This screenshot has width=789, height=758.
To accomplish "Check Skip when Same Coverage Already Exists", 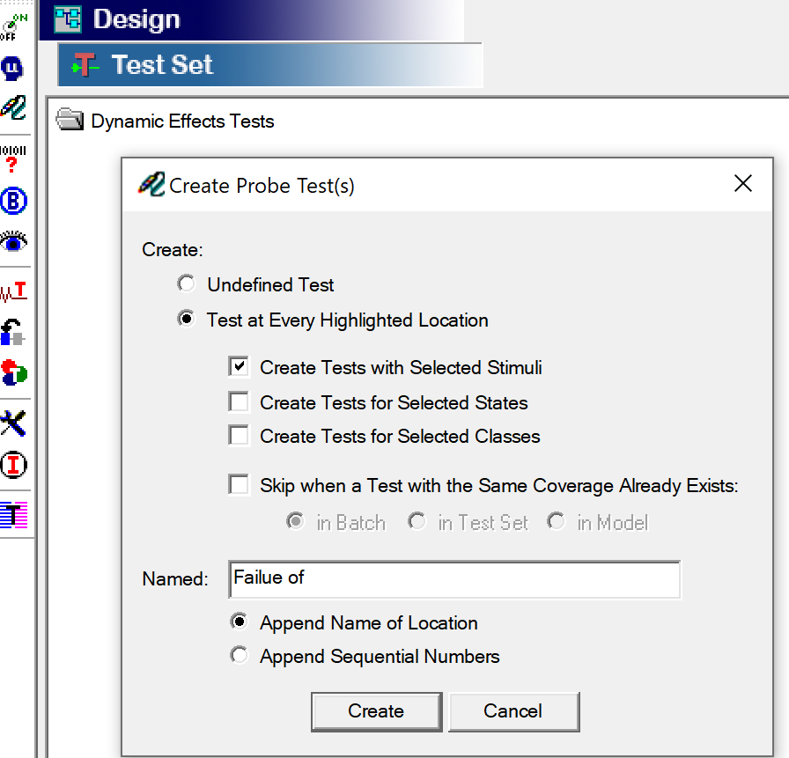I will pos(239,485).
